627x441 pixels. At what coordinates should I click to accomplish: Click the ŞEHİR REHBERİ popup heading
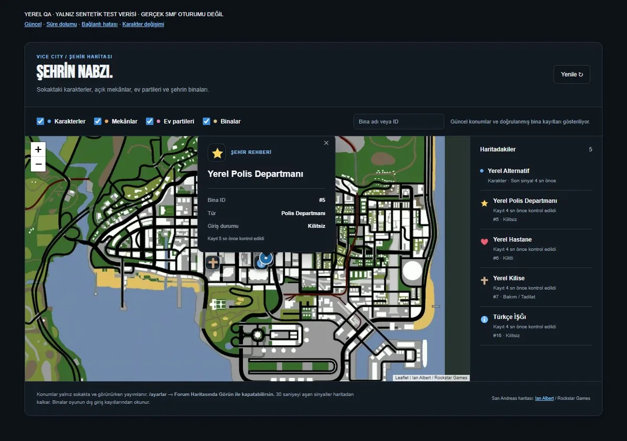pos(251,153)
